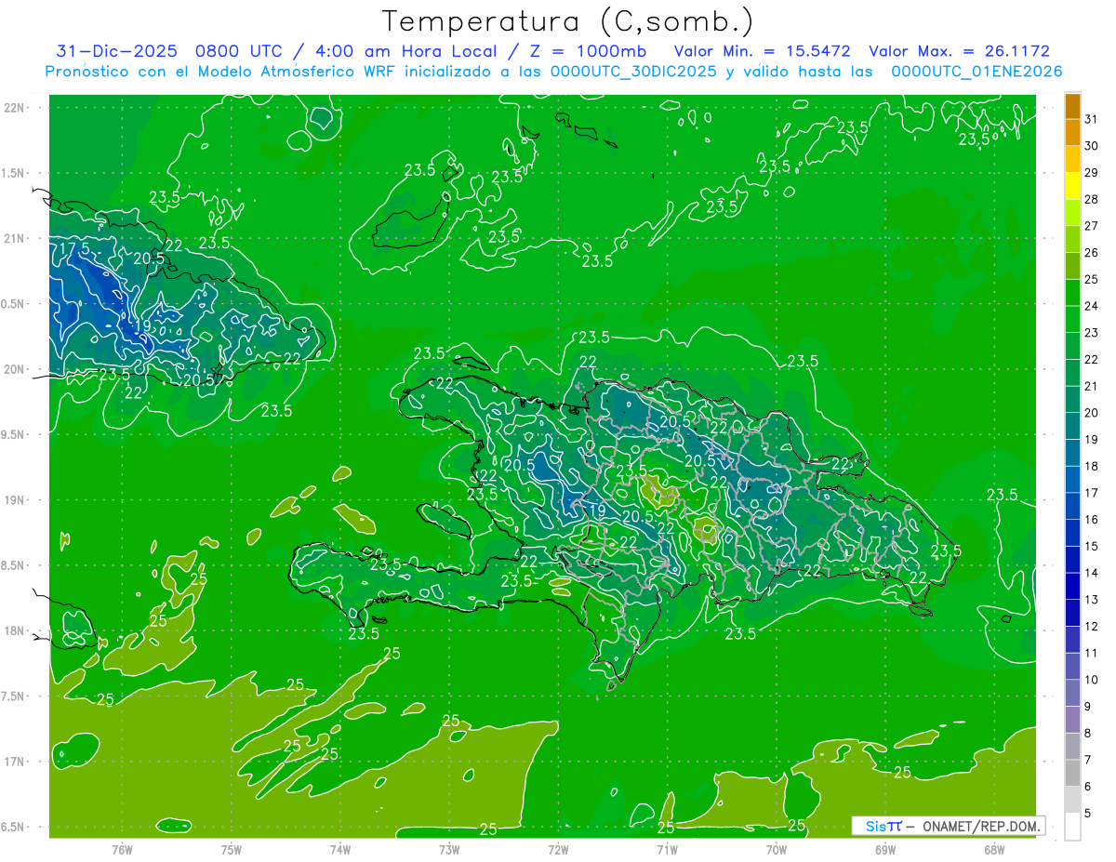
Task: Click the '73W' longitude label
Action: pyautogui.click(x=449, y=849)
